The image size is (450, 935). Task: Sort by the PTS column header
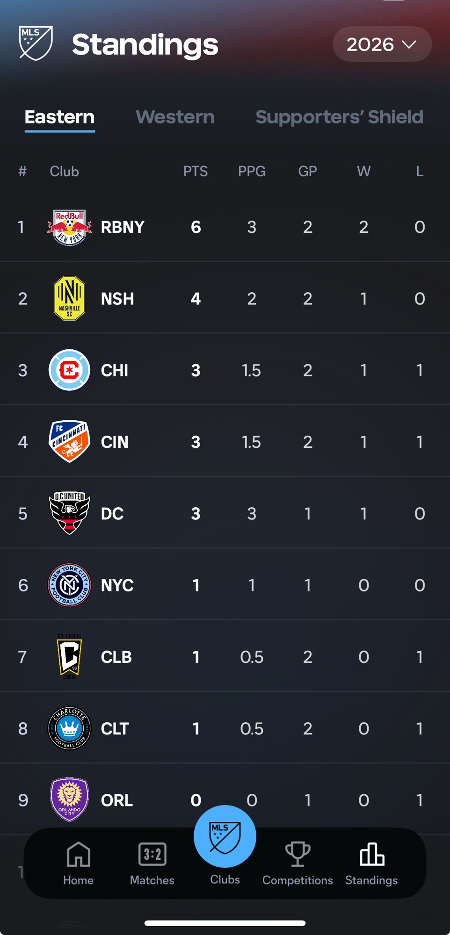pos(196,172)
